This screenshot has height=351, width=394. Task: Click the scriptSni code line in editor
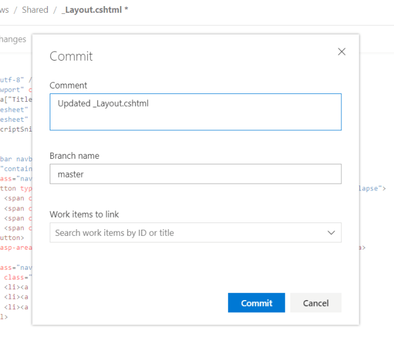point(16,129)
